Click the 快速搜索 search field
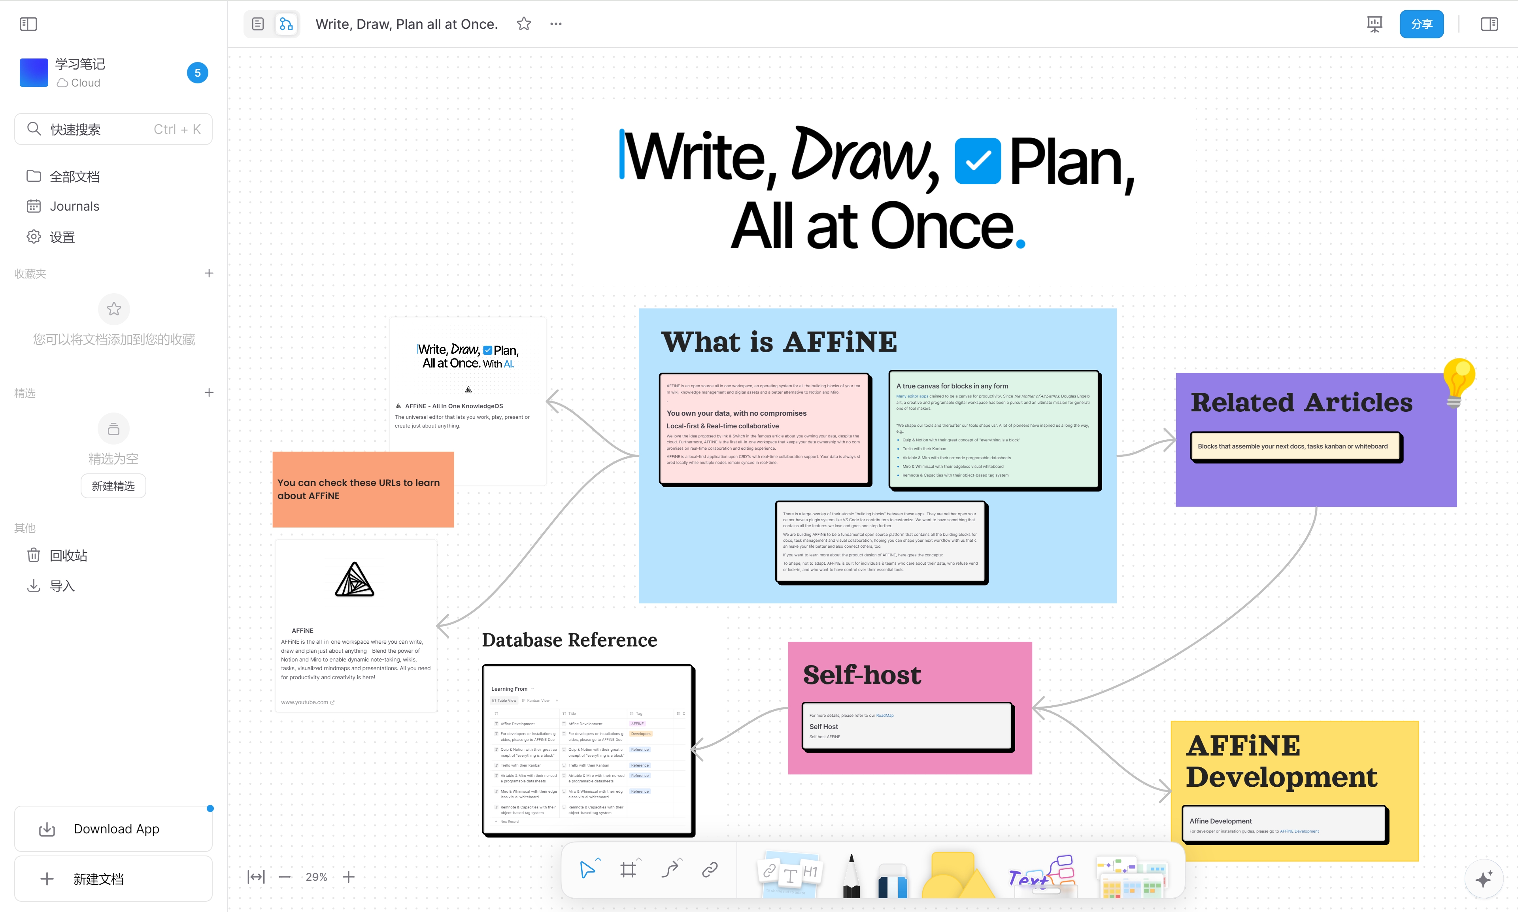Viewport: 1518px width, 912px height. (x=113, y=129)
